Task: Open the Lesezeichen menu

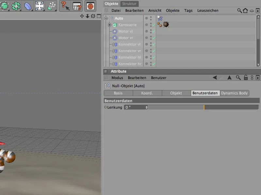Action: [x=207, y=10]
